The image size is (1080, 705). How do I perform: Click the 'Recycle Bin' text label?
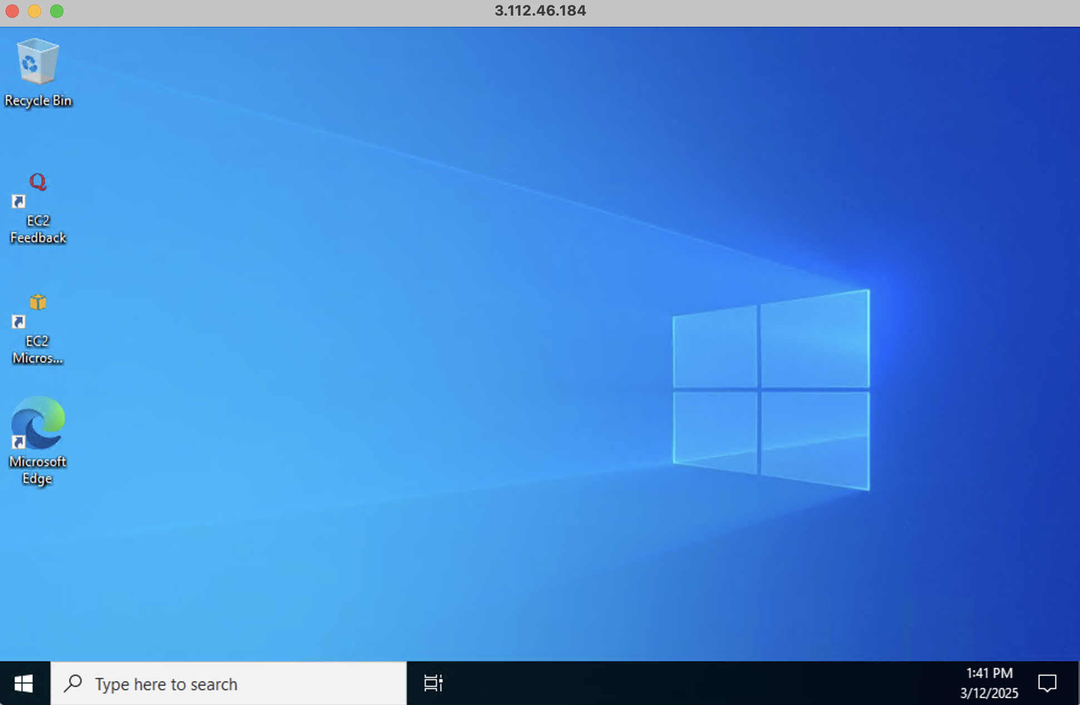click(38, 101)
